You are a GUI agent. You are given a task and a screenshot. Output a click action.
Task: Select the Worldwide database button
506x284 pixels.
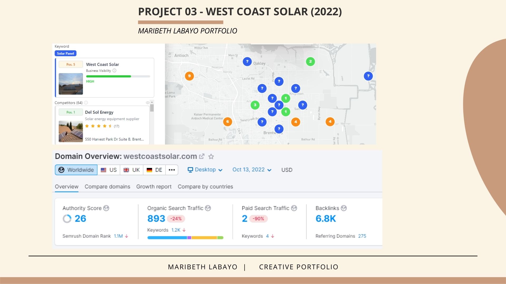click(x=76, y=170)
